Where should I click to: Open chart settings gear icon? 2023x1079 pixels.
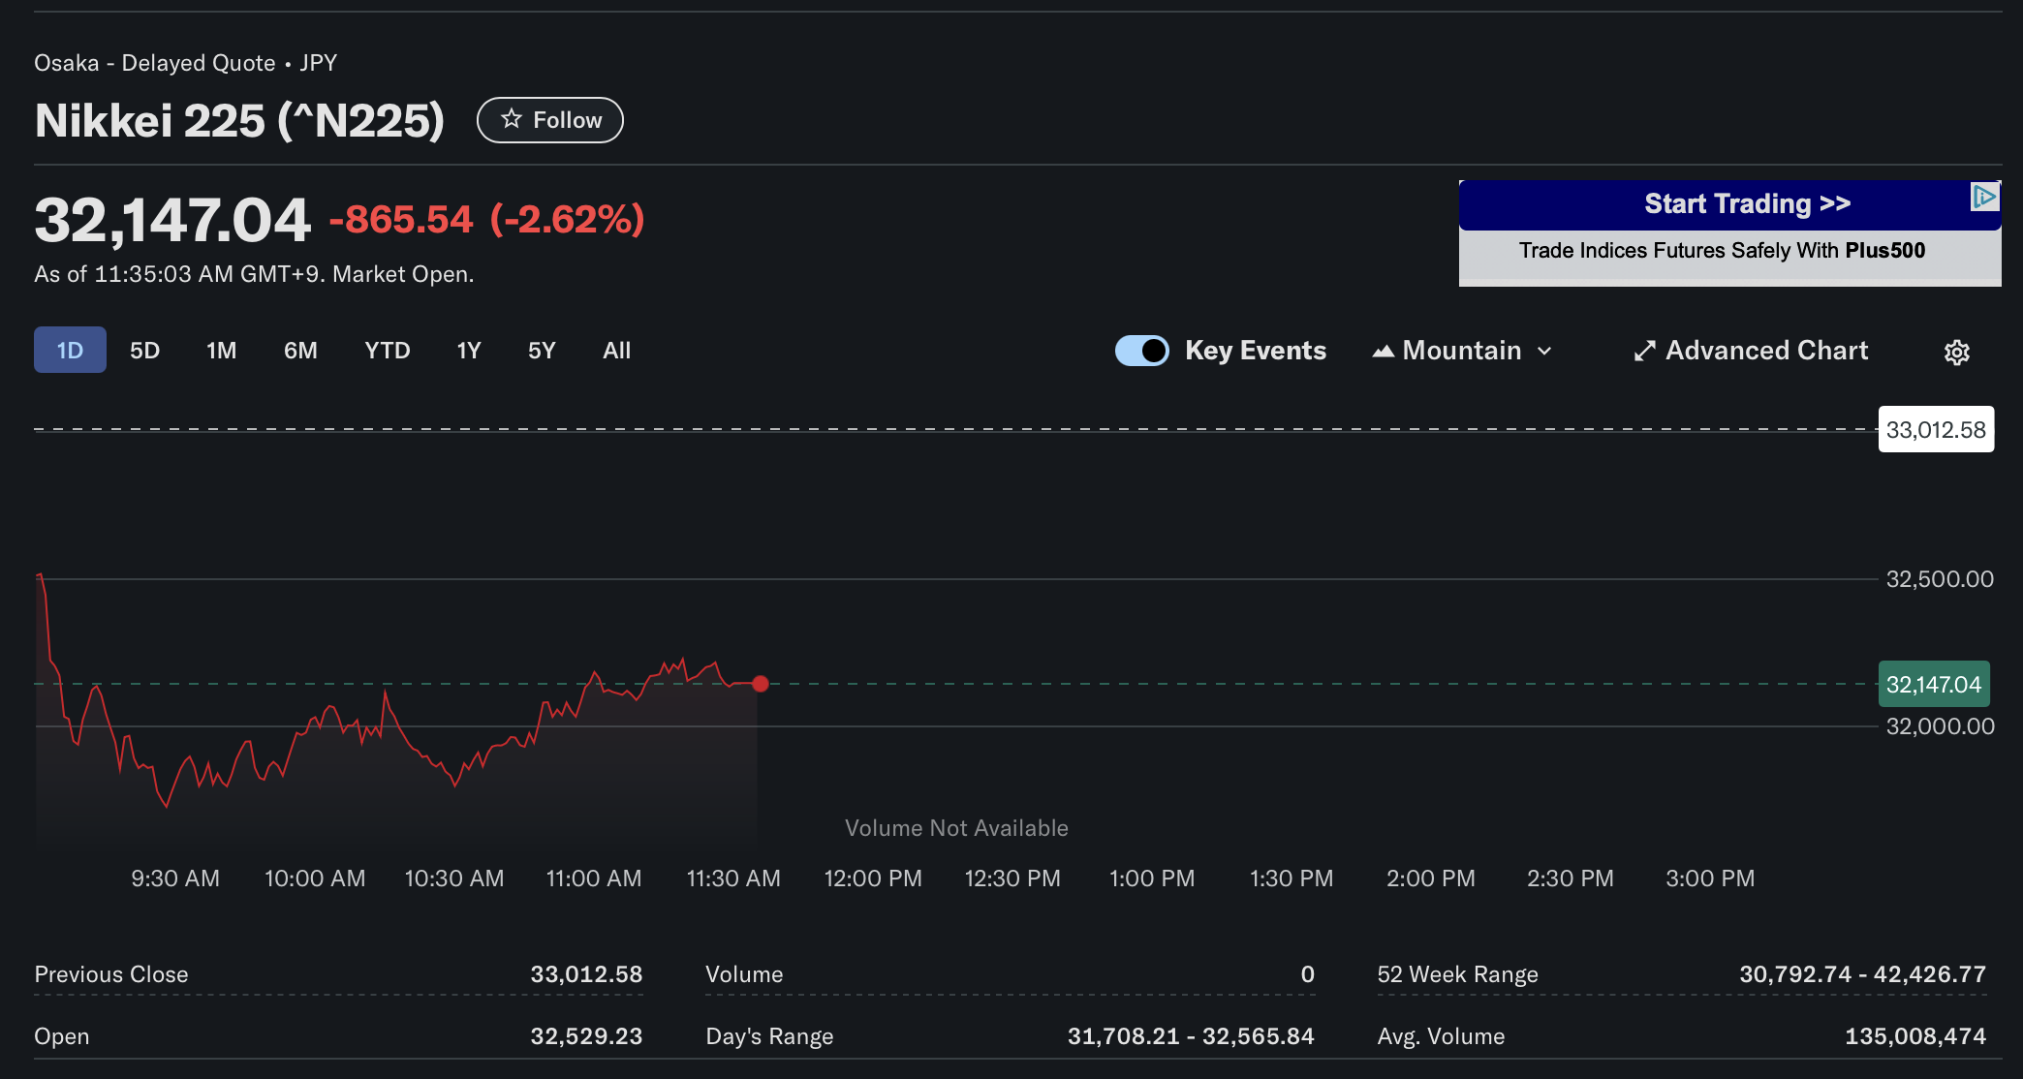pos(1956,352)
